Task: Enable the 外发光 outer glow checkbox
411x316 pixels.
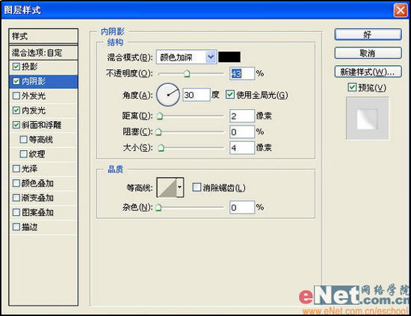Action: (16, 96)
